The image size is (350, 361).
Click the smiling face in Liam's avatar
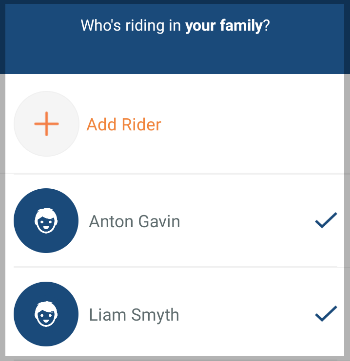point(46,315)
